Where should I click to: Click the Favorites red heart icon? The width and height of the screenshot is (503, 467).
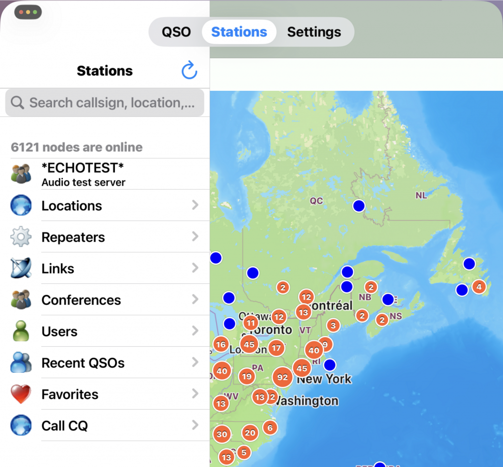pyautogui.click(x=21, y=394)
